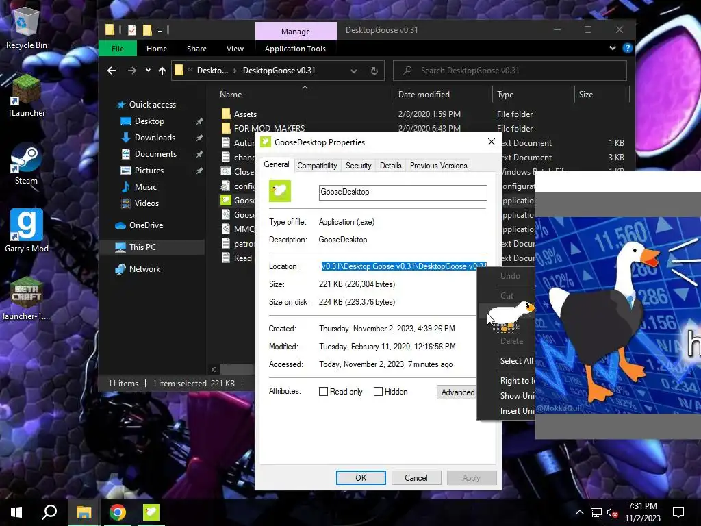Open the Garry's Mod desktop shortcut

[x=27, y=231]
